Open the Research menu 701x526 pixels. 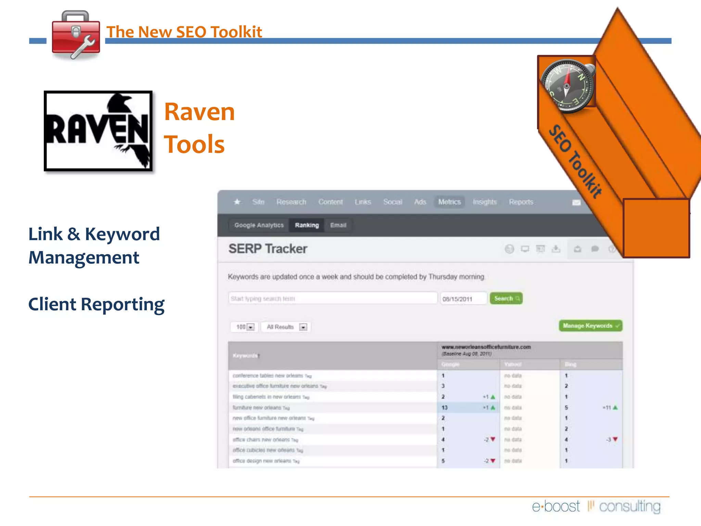[x=291, y=202]
